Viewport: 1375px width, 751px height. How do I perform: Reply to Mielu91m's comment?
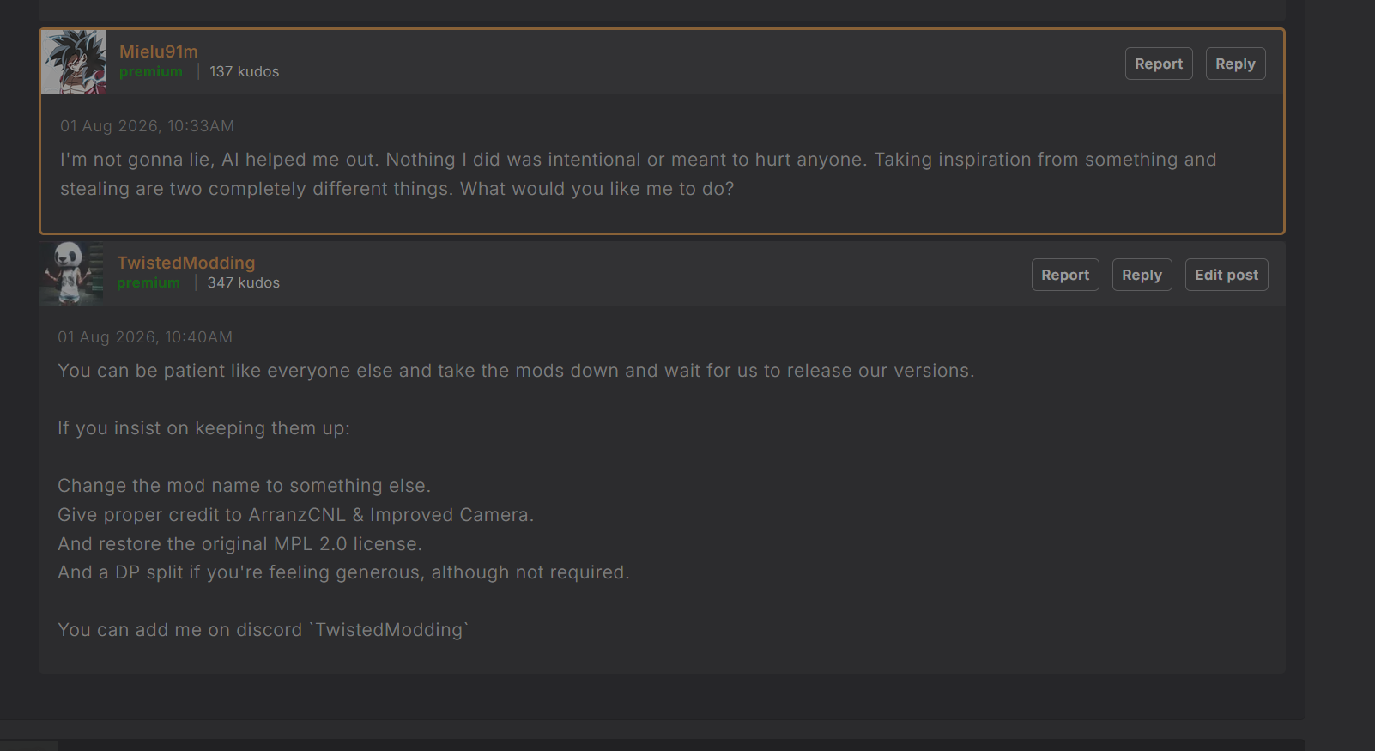[1235, 64]
